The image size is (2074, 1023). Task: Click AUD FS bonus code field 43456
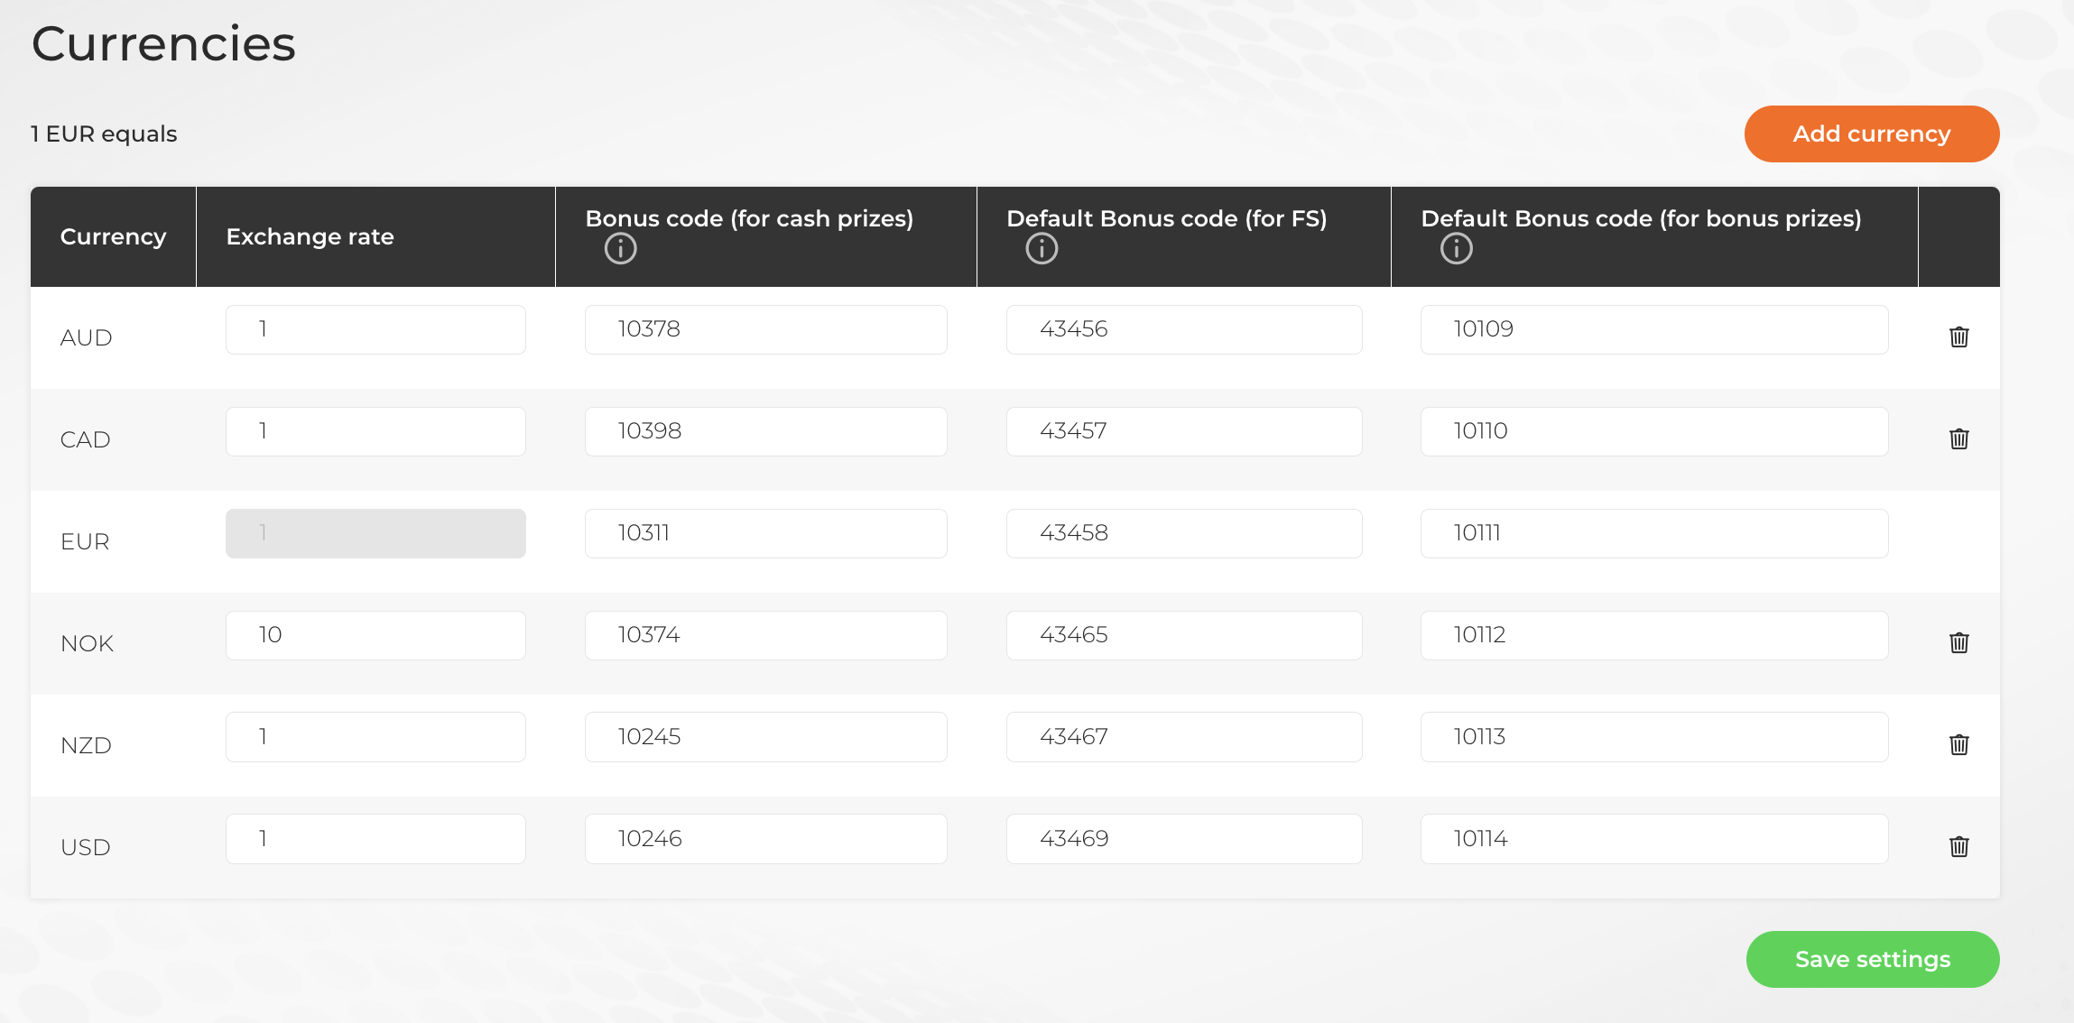[x=1183, y=329]
